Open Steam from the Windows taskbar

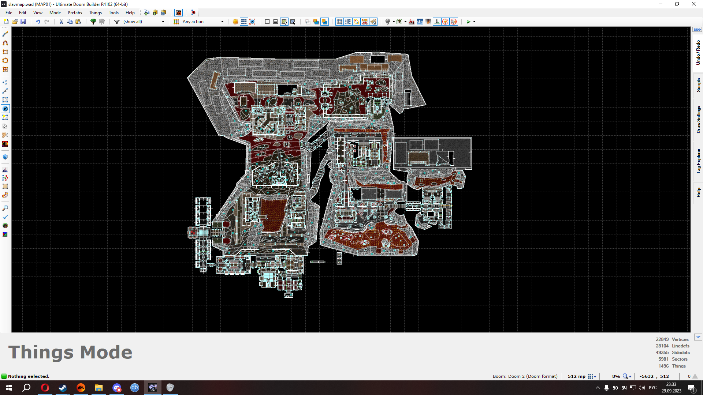pyautogui.click(x=63, y=388)
